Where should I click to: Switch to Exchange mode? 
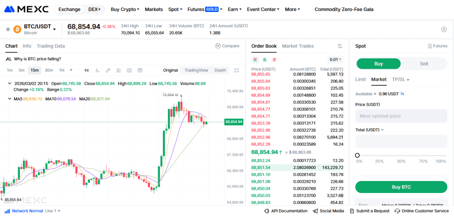point(70,9)
